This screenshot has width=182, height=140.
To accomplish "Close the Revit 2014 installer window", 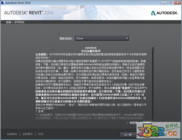I will click(177, 2).
